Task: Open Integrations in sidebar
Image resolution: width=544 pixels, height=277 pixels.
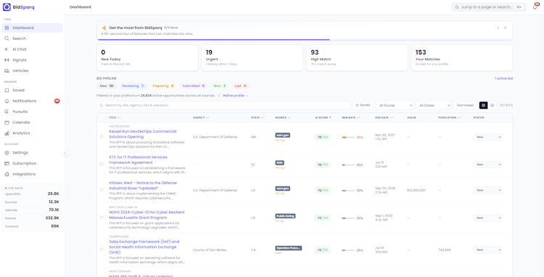Action: pos(32,174)
